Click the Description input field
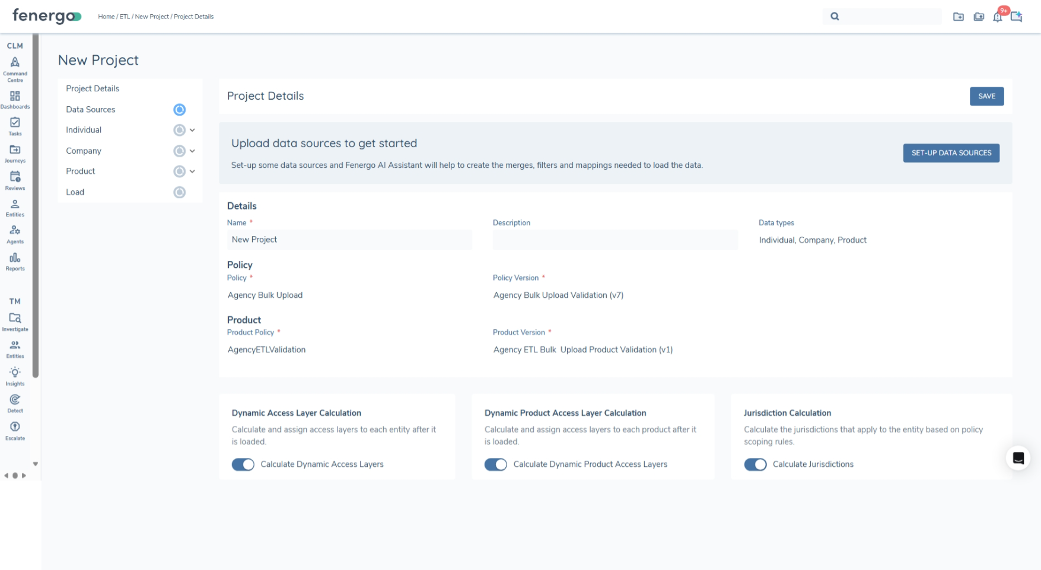 (615, 240)
